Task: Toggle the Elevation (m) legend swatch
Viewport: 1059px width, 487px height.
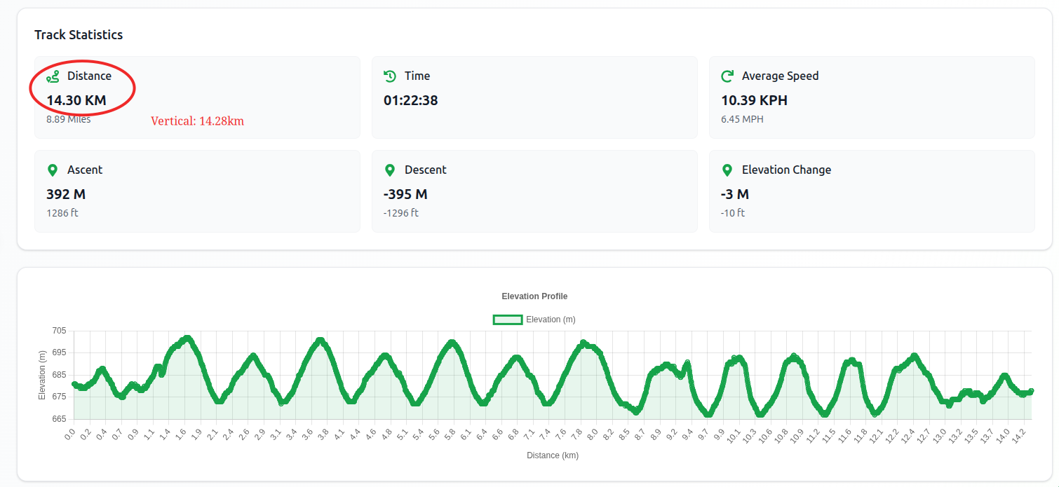Action: [x=508, y=320]
